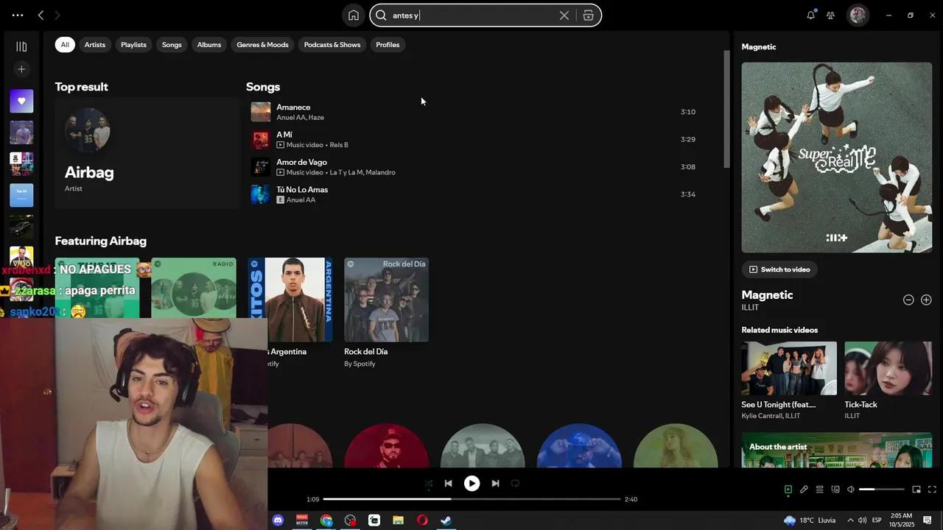Image resolution: width=943 pixels, height=530 pixels.
Task: Play the song Amanece
Action: click(x=261, y=112)
